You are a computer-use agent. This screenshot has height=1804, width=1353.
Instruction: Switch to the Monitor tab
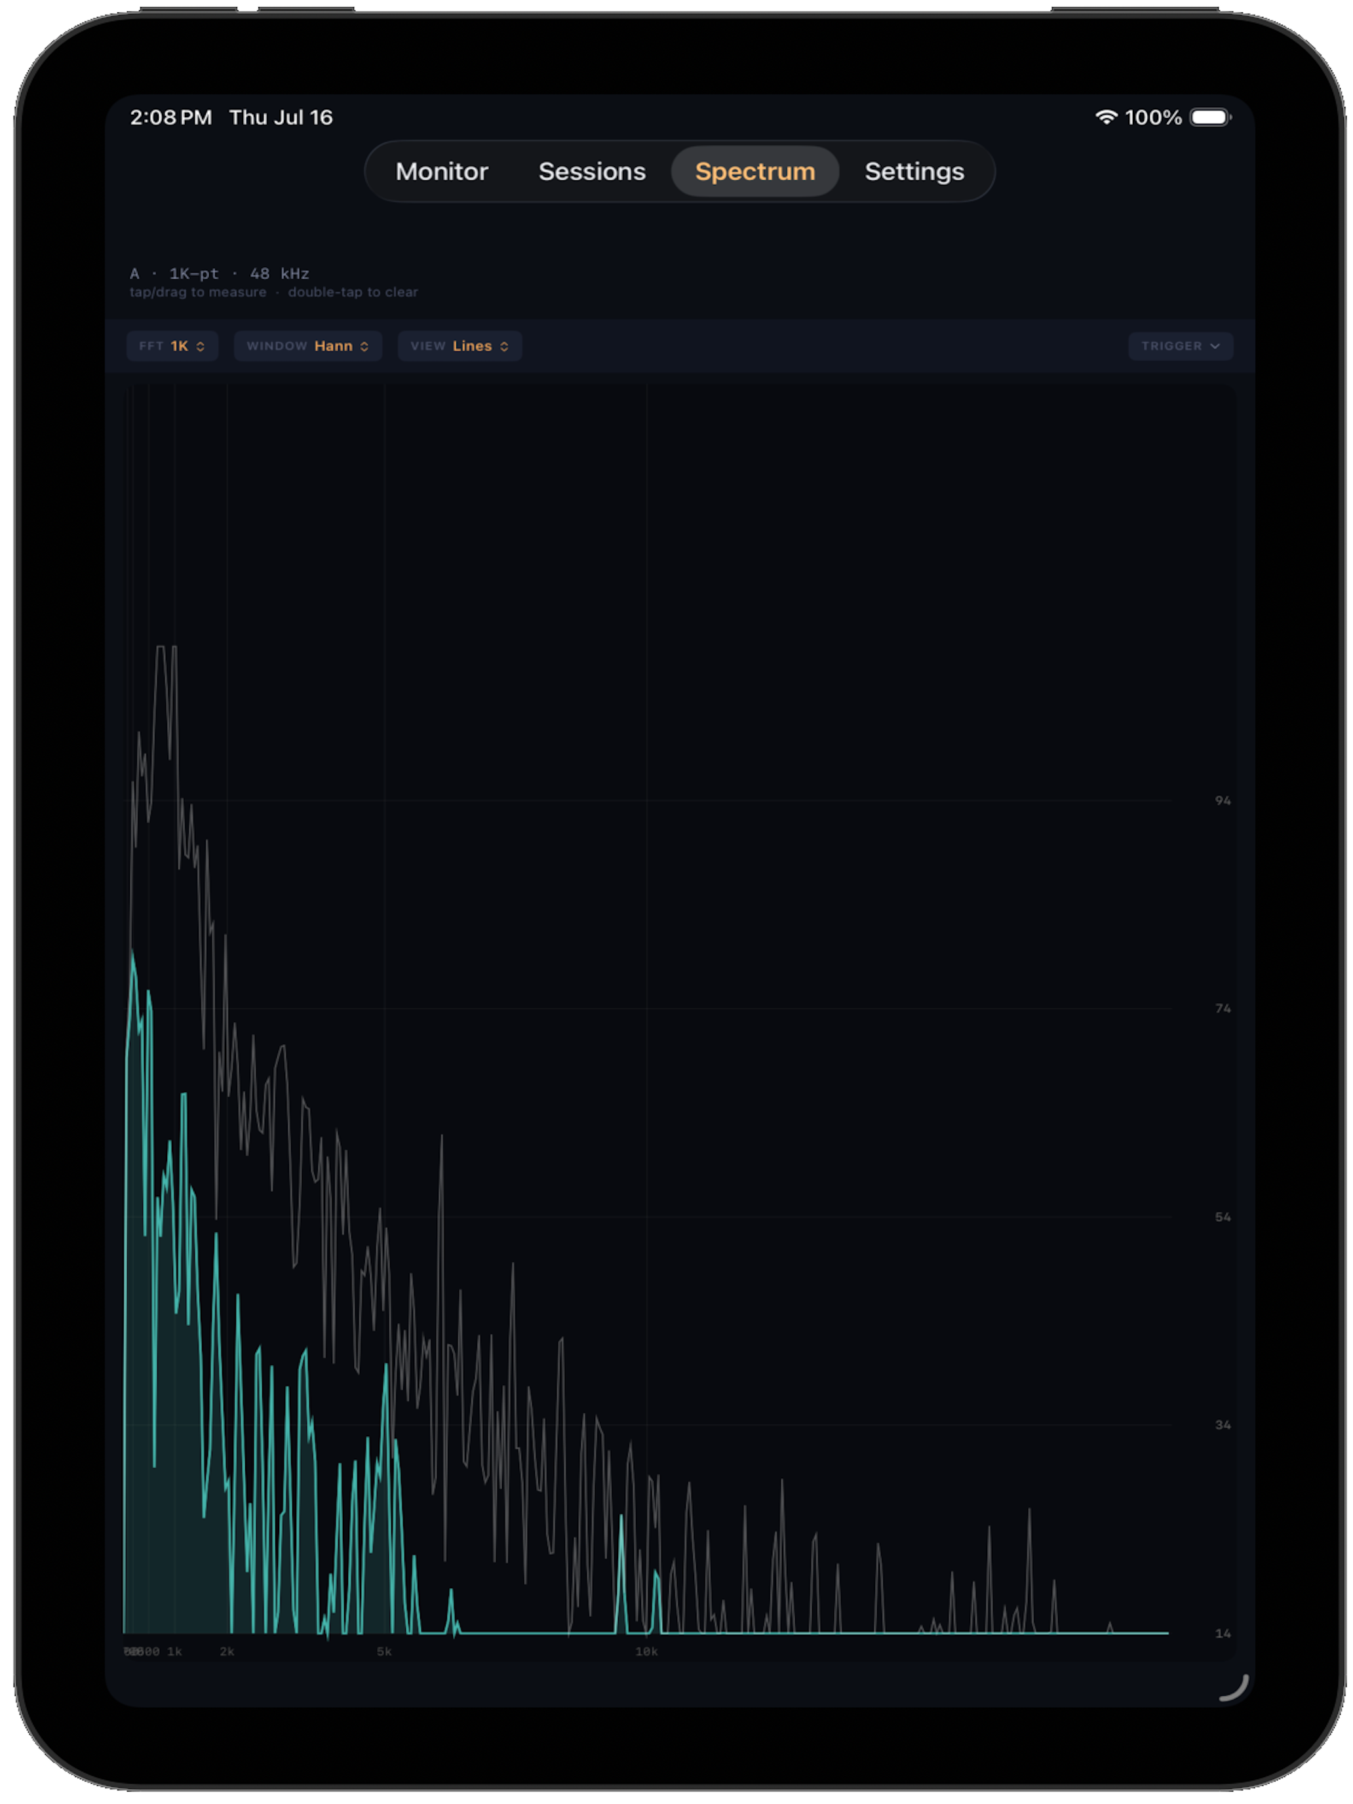441,171
